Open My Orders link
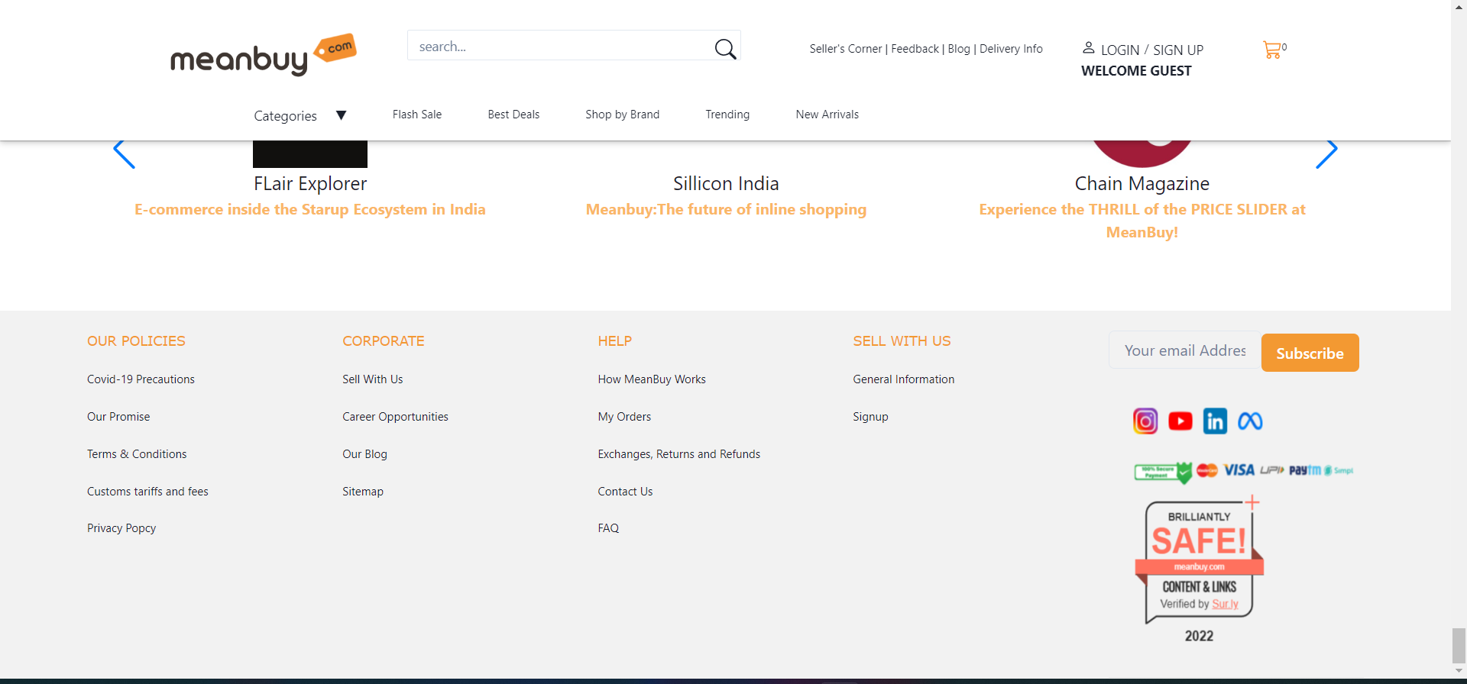This screenshot has width=1467, height=684. (x=624, y=417)
